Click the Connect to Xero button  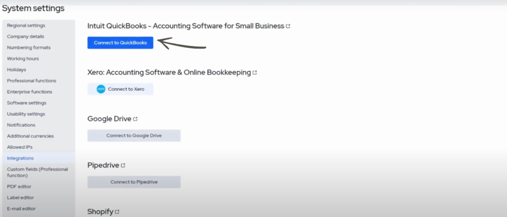tap(120, 89)
